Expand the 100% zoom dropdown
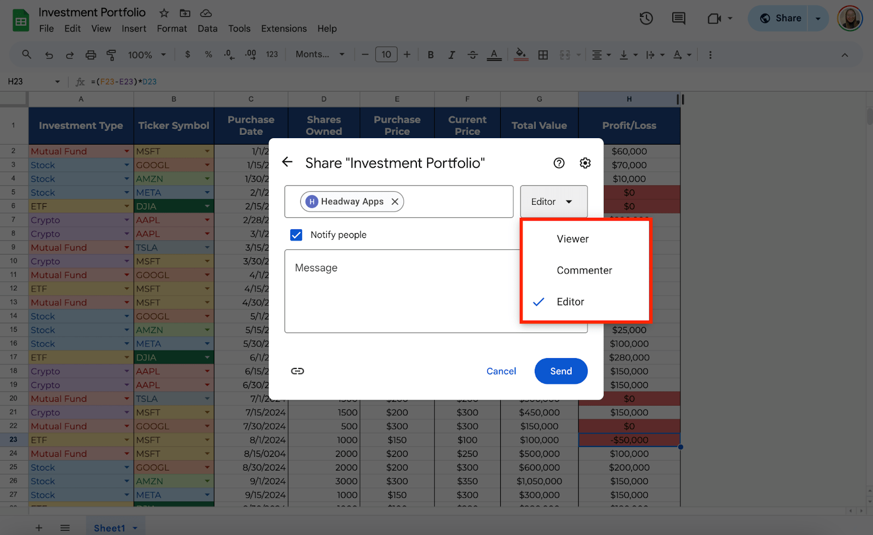The image size is (873, 535). 147,55
